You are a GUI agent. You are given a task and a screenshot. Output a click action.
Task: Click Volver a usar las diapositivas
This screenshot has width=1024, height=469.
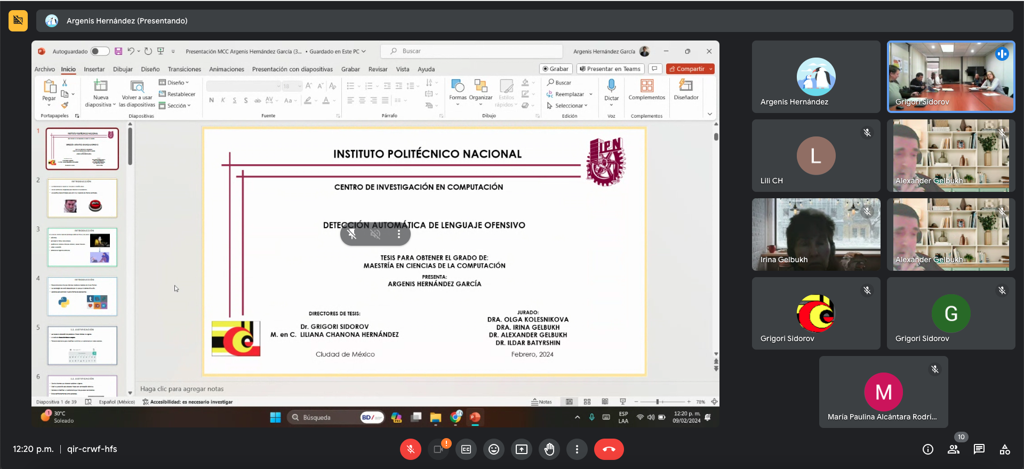click(x=137, y=93)
